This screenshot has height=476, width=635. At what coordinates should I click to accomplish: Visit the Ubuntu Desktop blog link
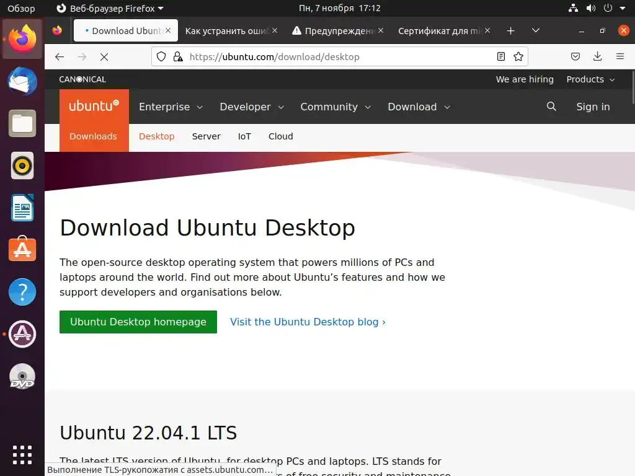tap(308, 322)
